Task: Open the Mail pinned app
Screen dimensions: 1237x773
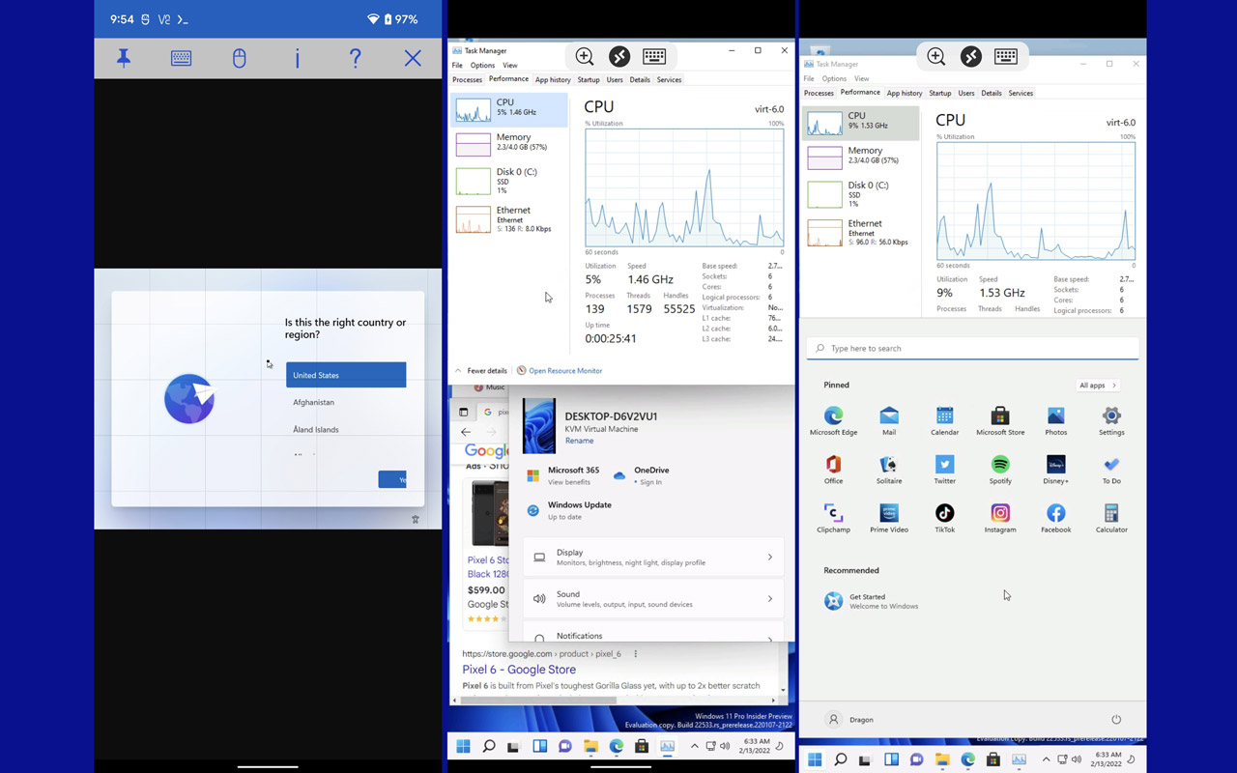Action: coord(889,420)
